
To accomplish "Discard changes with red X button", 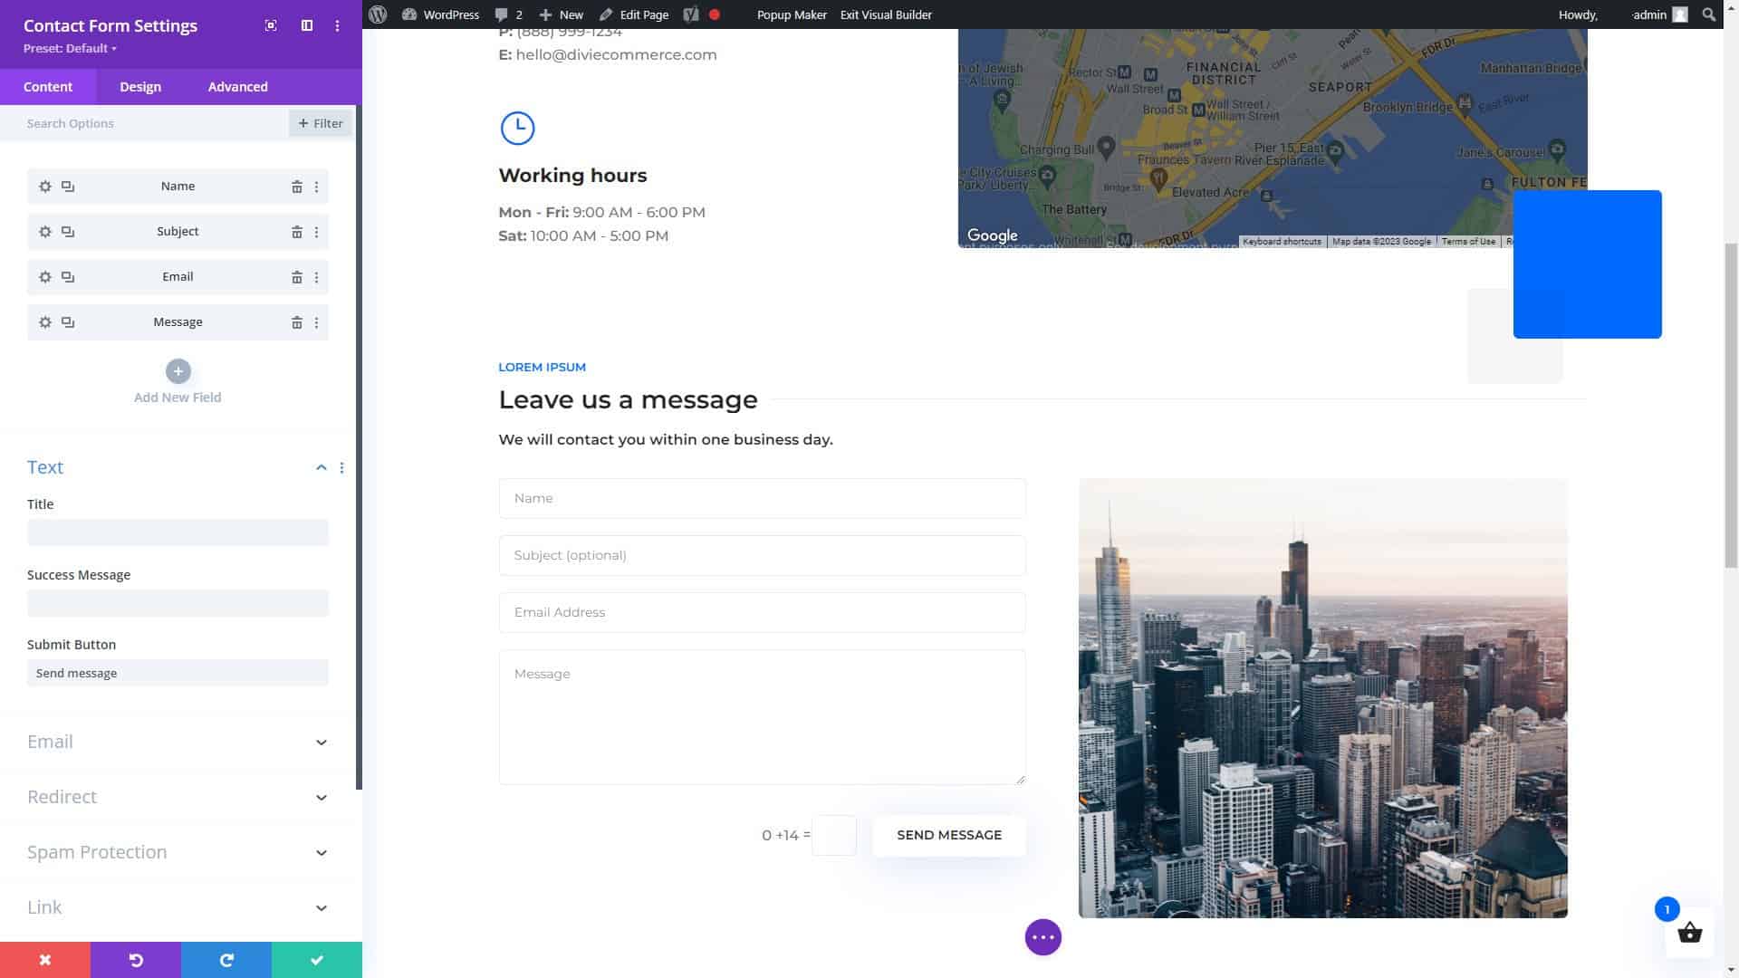I will [45, 960].
